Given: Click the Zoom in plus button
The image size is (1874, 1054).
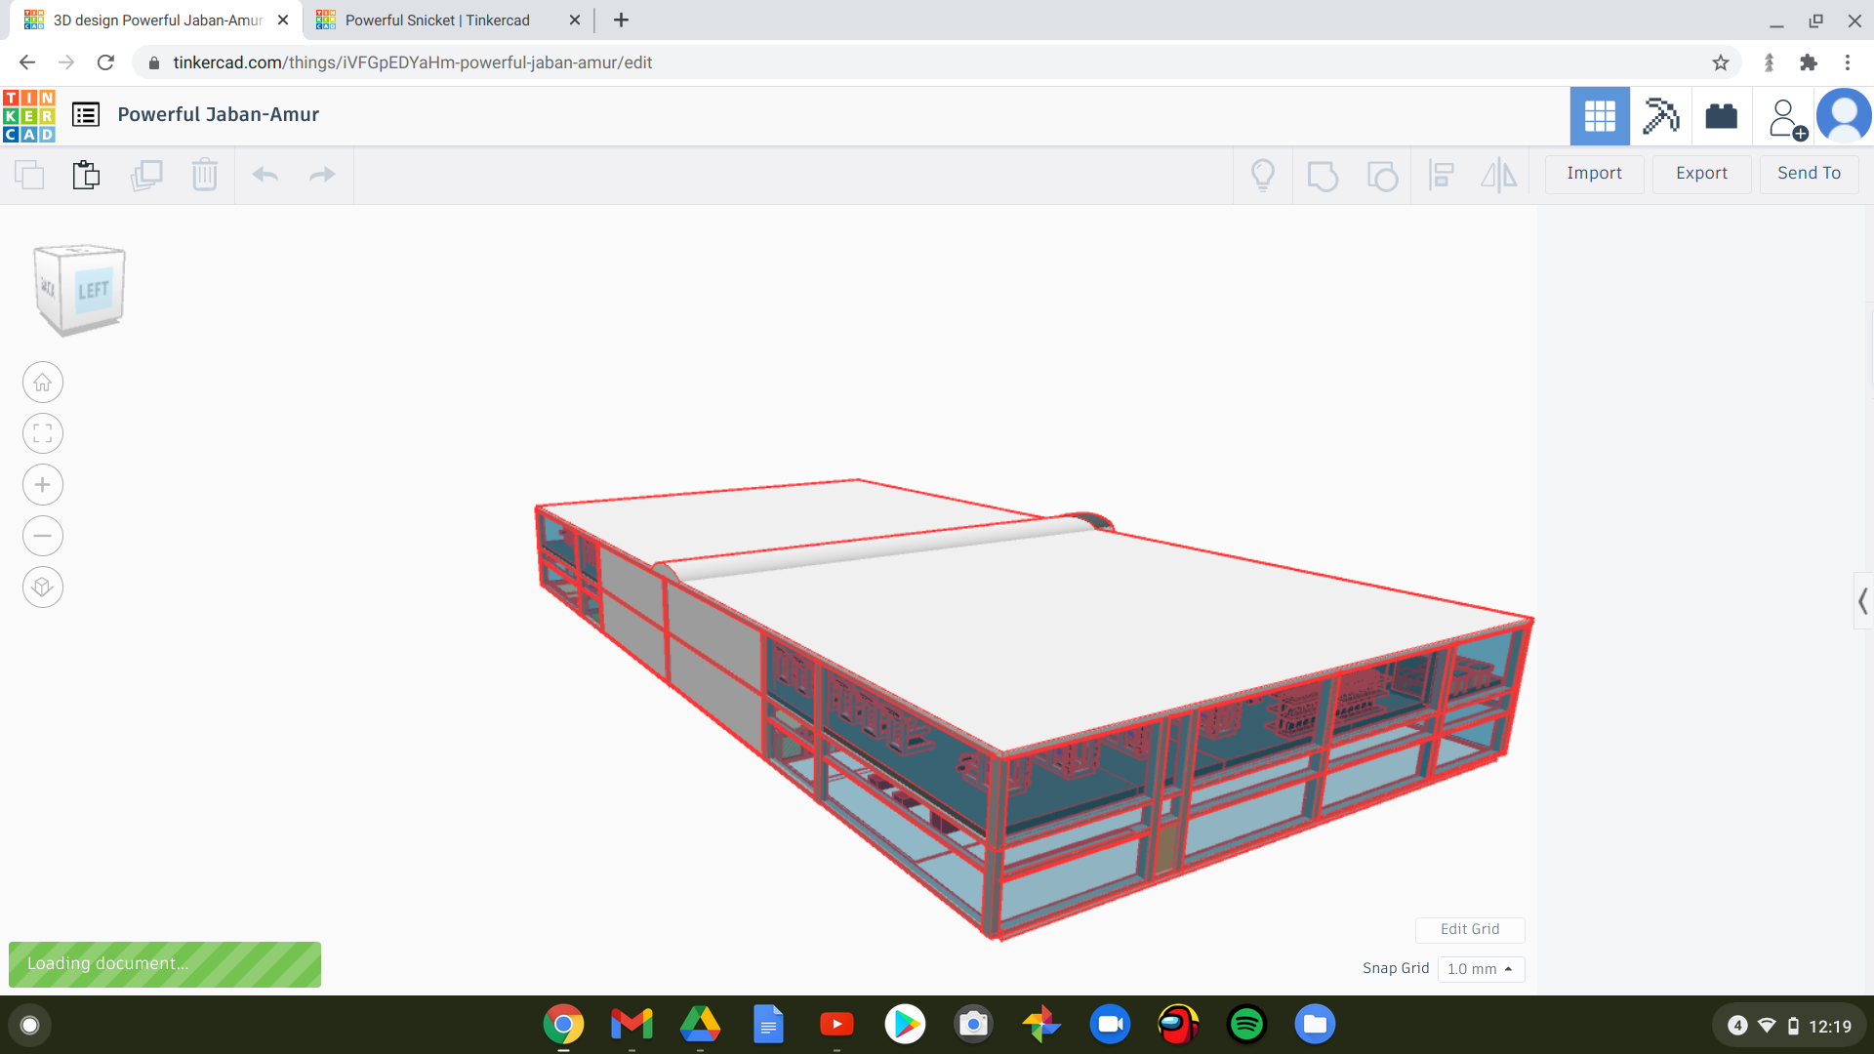Looking at the screenshot, I should pos(43,485).
